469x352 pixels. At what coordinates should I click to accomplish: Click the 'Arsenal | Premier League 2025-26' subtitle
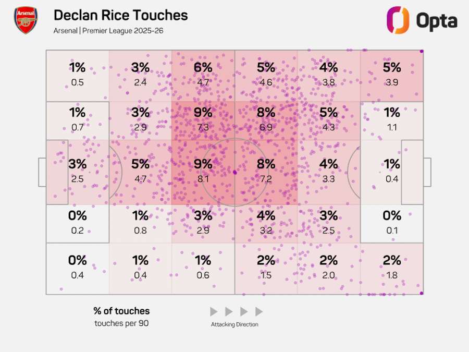tap(108, 31)
